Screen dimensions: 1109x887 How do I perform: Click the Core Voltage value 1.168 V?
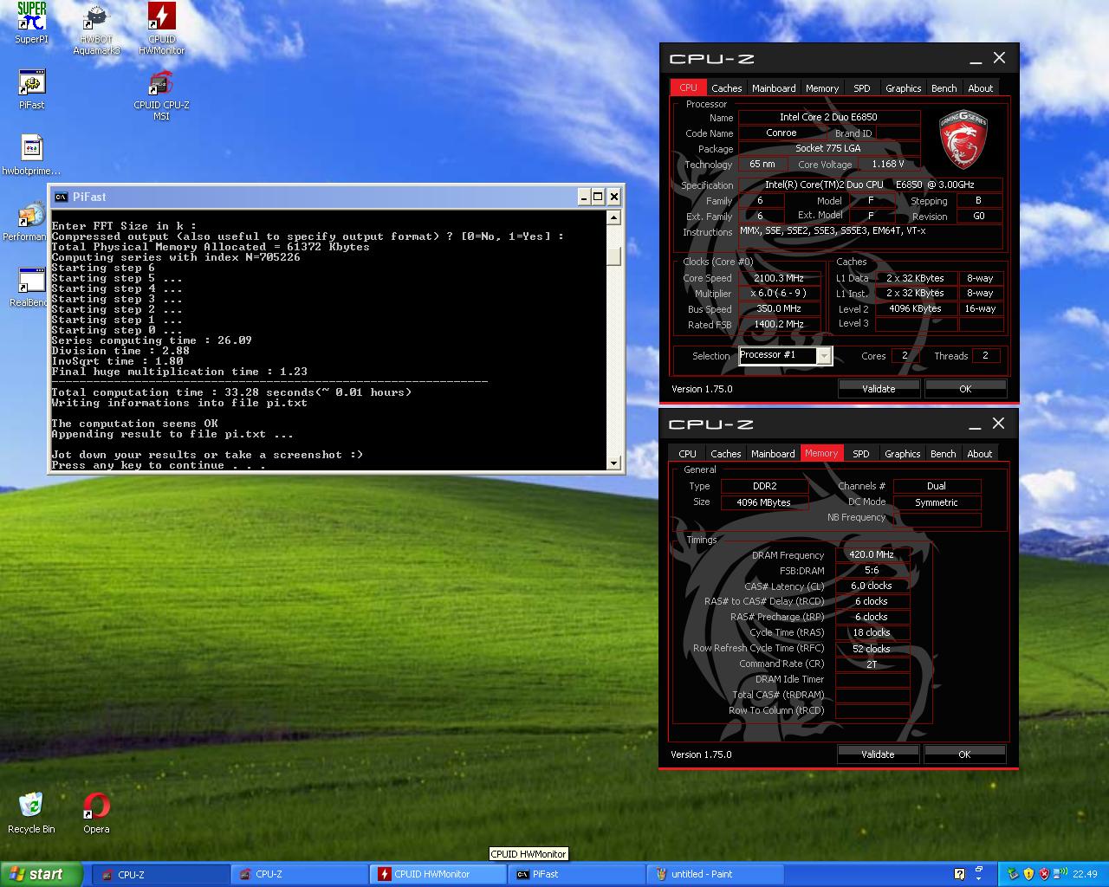point(888,164)
